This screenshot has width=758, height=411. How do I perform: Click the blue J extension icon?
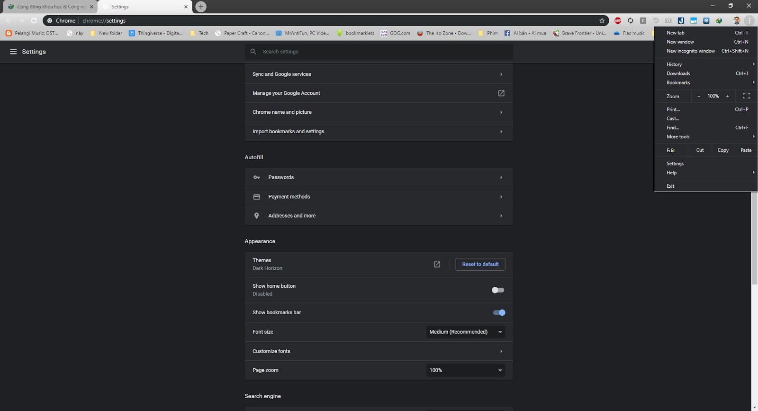[681, 20]
